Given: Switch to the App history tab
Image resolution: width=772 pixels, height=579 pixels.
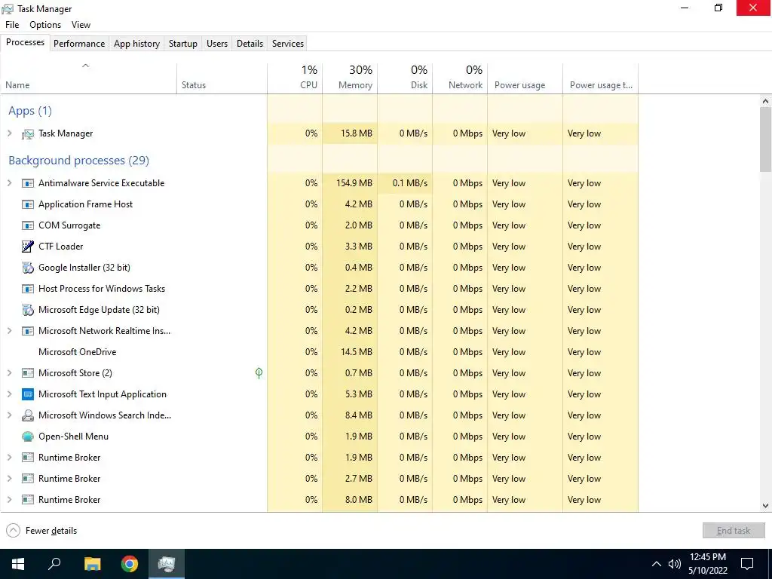Looking at the screenshot, I should point(137,43).
